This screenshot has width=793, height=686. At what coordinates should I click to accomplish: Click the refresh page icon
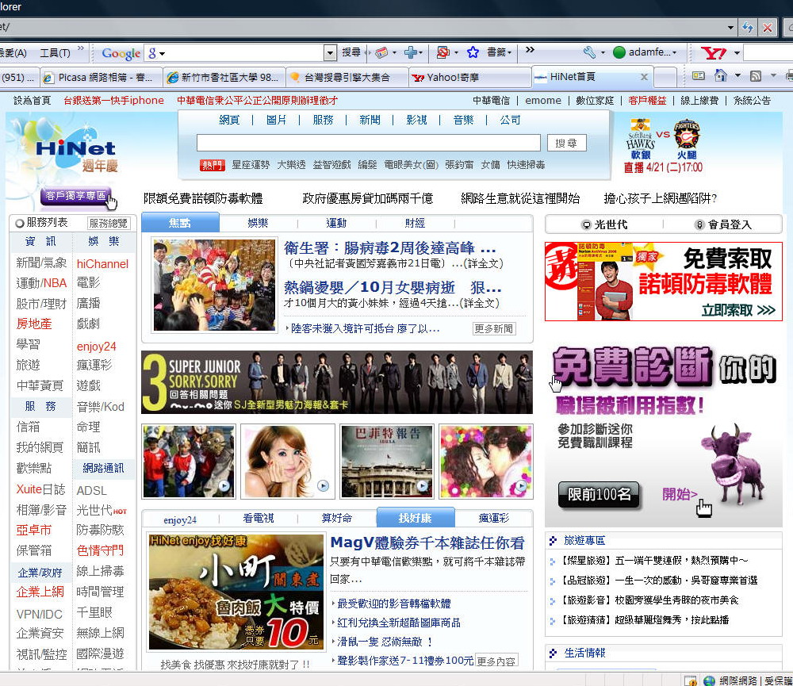(748, 27)
